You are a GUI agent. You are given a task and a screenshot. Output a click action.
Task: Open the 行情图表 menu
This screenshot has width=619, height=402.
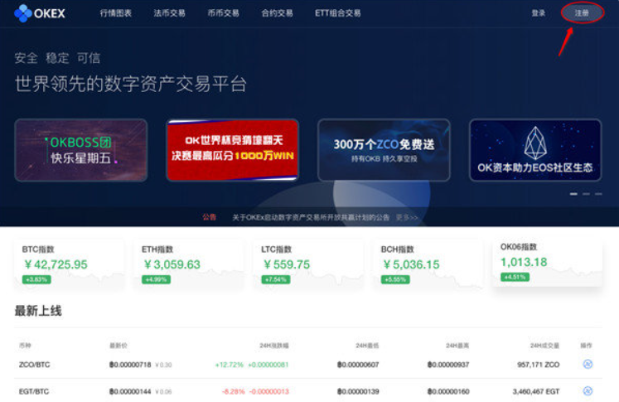tap(115, 13)
